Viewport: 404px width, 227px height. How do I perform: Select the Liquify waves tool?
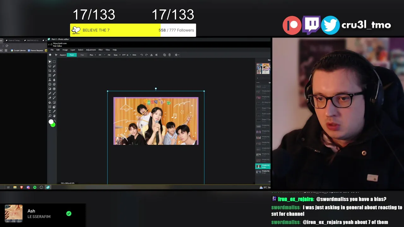50,75
